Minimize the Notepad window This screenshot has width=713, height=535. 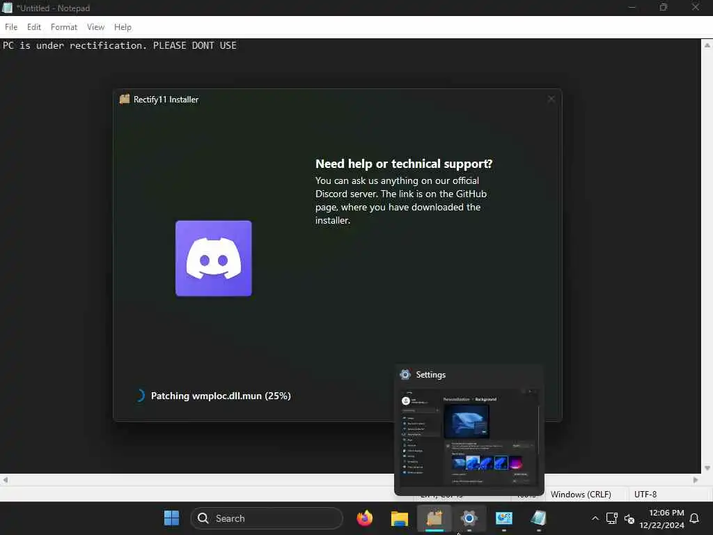click(x=632, y=7)
